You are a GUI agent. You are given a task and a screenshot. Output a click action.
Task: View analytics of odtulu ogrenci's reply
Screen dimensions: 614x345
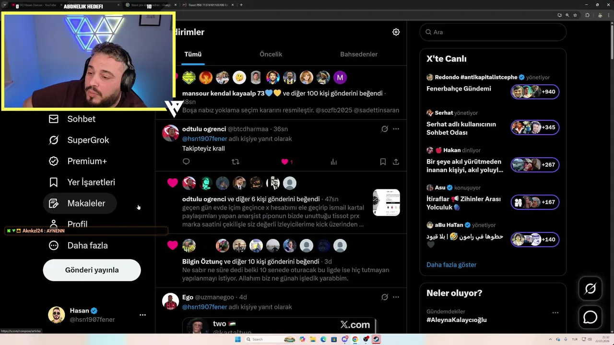[x=334, y=162]
